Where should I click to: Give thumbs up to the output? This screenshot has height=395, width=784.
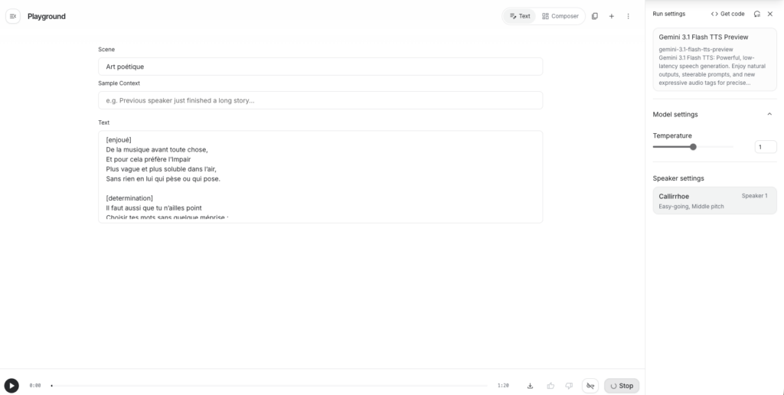[550, 386]
